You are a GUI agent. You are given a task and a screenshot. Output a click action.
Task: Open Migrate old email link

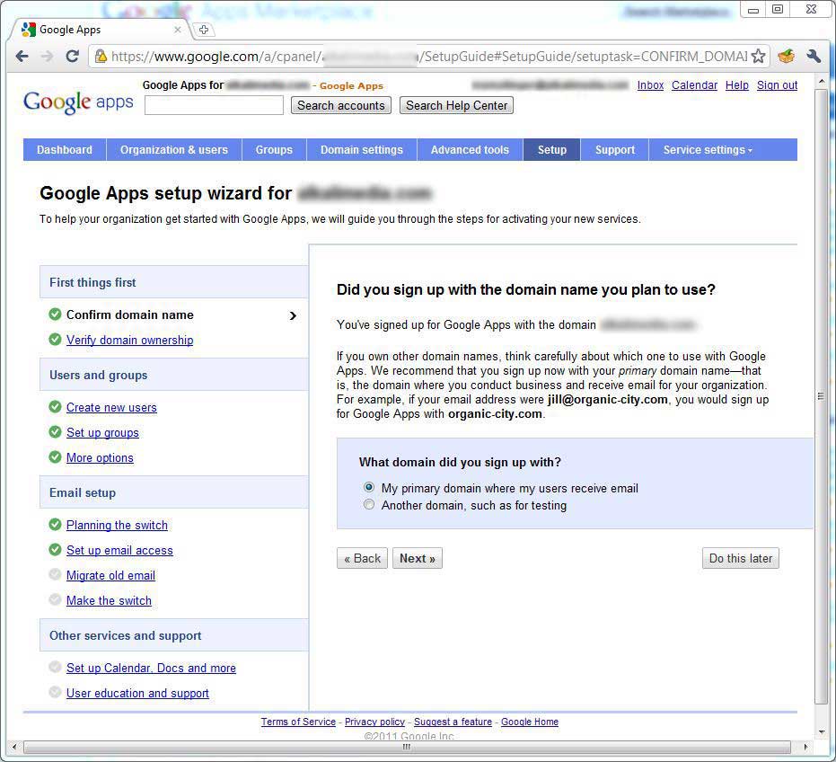(x=111, y=575)
